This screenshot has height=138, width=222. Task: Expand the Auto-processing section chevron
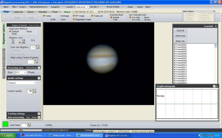pyautogui.click(x=39, y=117)
